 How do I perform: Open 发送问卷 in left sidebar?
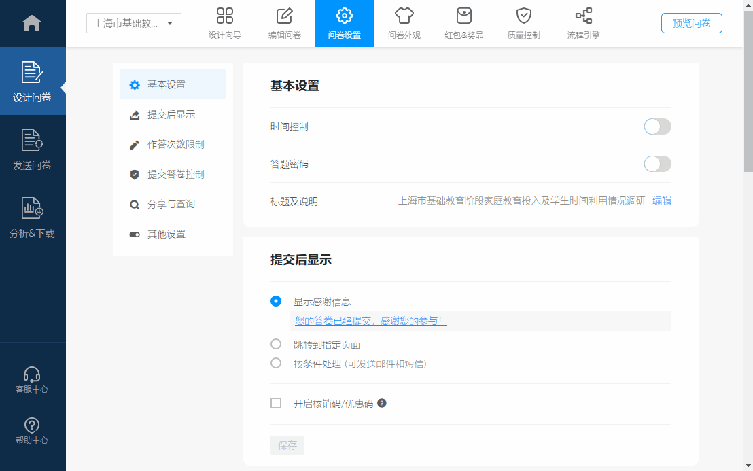coord(33,149)
